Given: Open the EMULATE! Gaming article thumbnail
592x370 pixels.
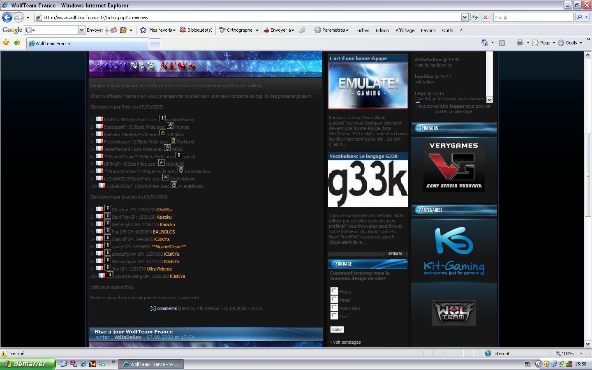Looking at the screenshot, I should point(368,86).
